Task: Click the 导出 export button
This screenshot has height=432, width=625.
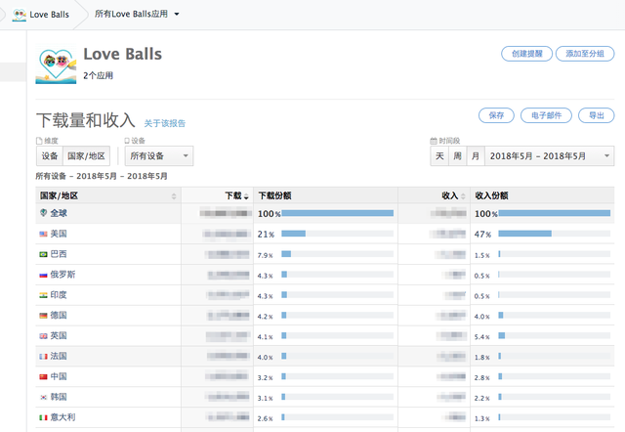Action: click(597, 115)
